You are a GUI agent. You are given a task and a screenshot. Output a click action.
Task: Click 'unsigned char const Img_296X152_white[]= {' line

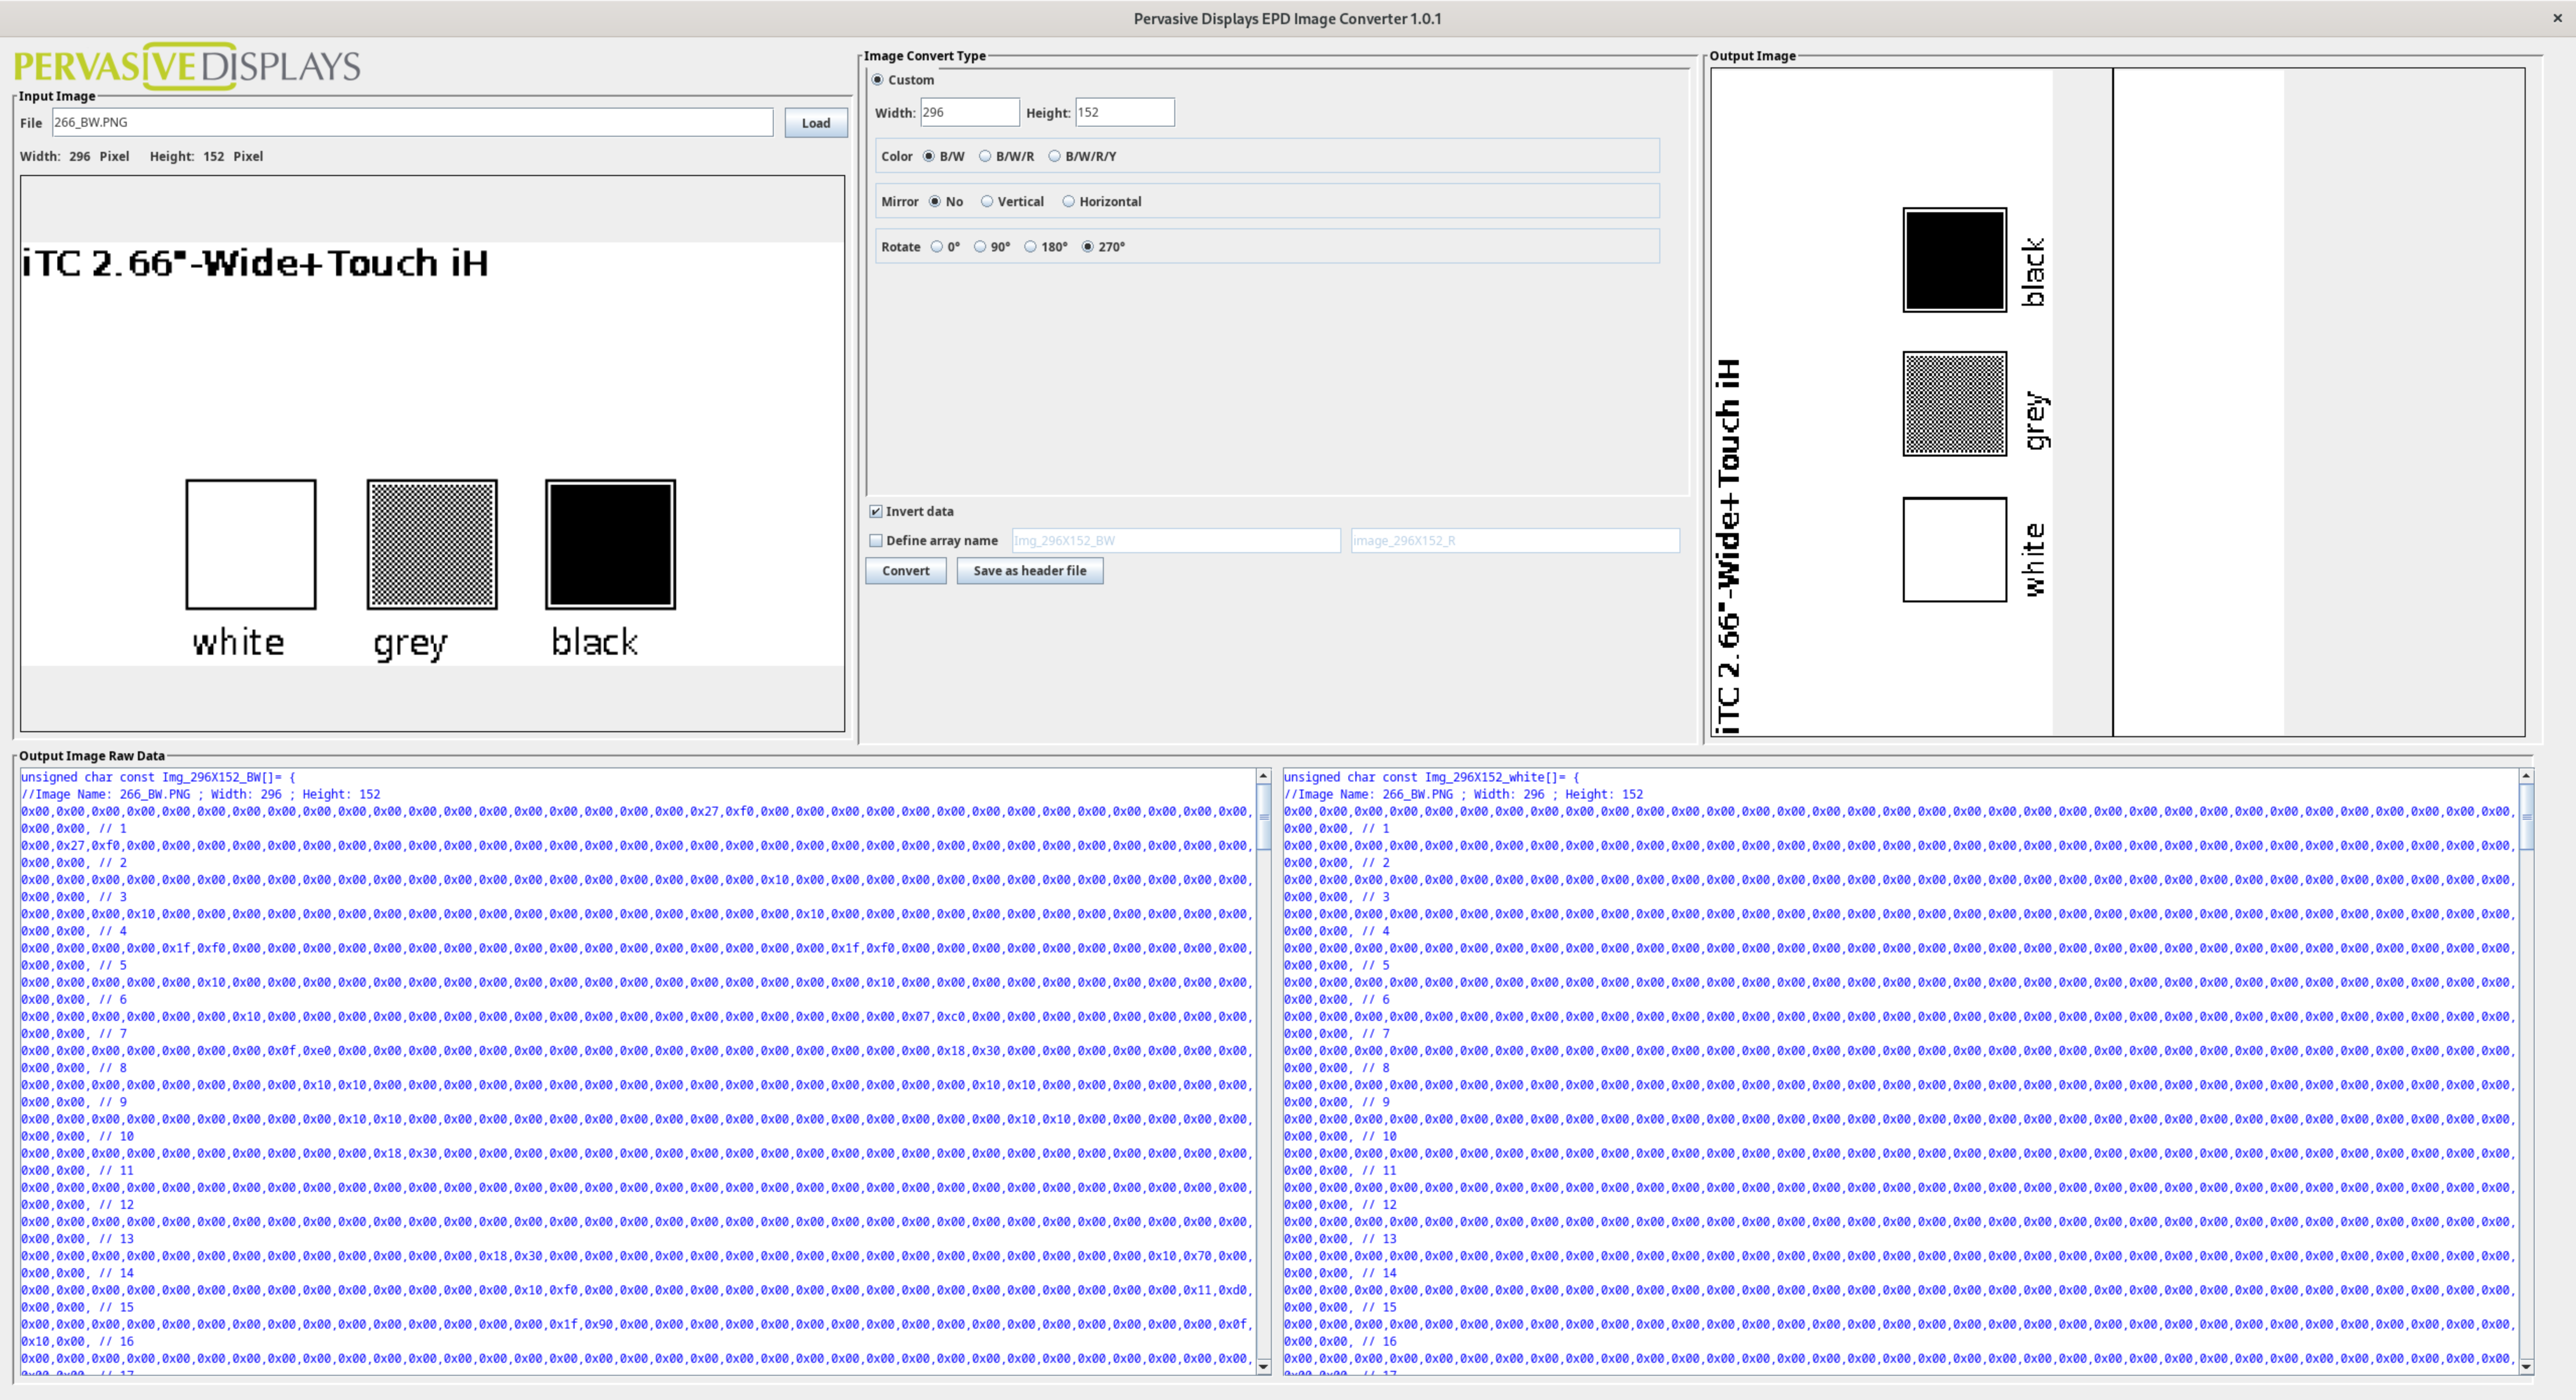(x=1431, y=776)
